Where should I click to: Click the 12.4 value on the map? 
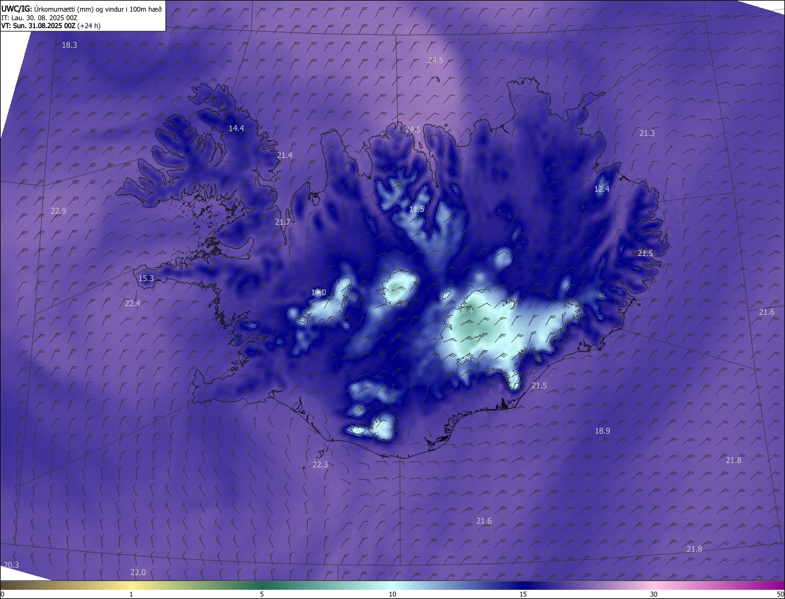(602, 189)
